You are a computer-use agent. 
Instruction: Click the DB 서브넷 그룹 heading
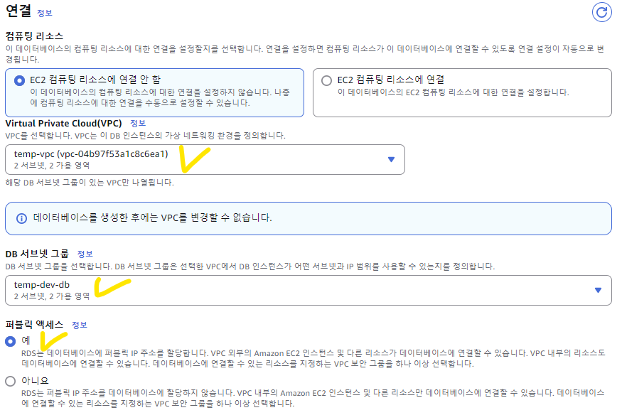(37, 254)
